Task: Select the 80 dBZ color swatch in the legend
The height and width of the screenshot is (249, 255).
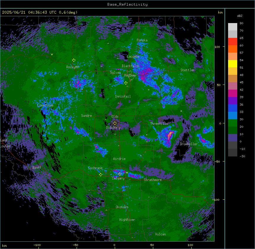Action: 233,27
